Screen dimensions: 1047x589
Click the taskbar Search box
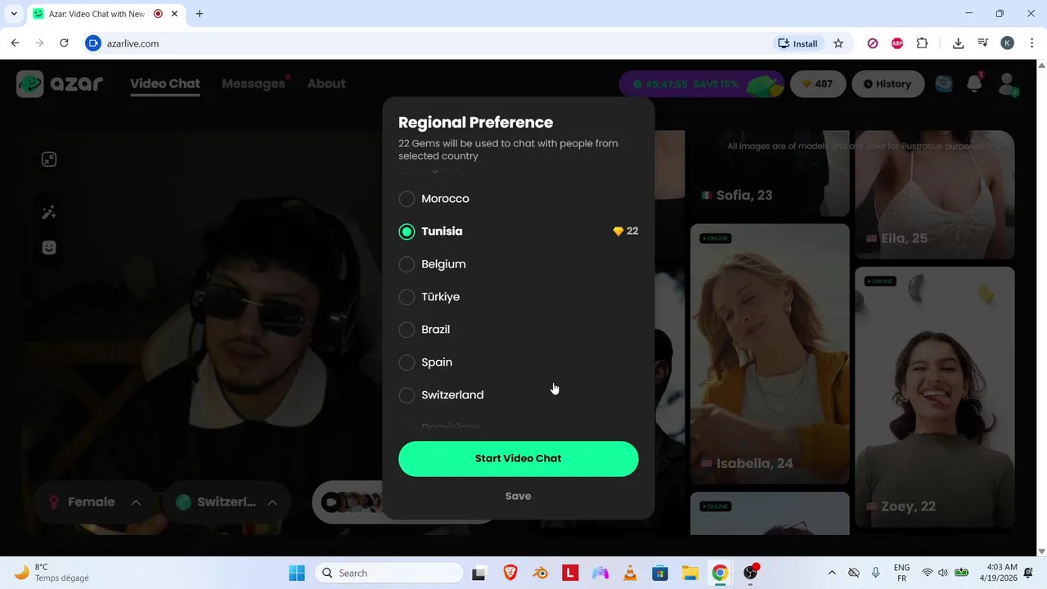click(389, 573)
